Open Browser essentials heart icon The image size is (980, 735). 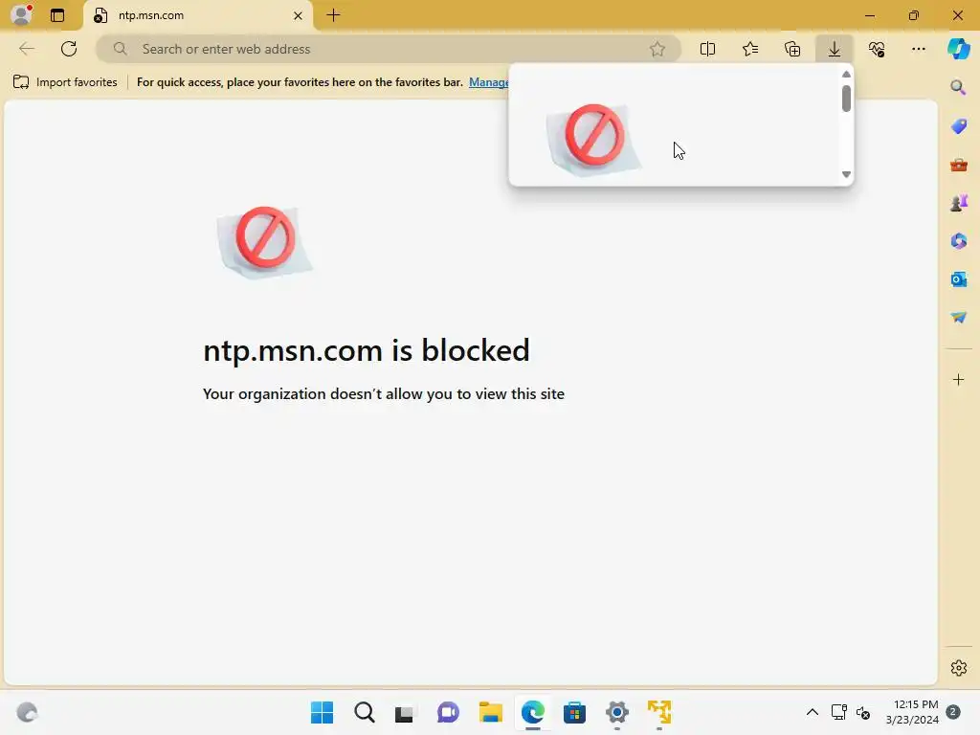click(877, 49)
